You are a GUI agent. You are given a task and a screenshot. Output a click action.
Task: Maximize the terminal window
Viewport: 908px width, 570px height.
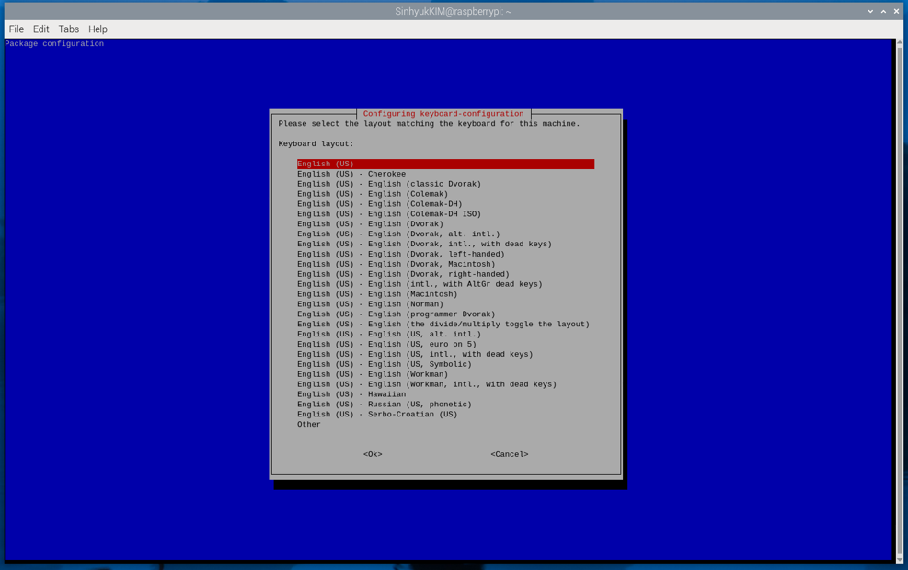click(883, 12)
